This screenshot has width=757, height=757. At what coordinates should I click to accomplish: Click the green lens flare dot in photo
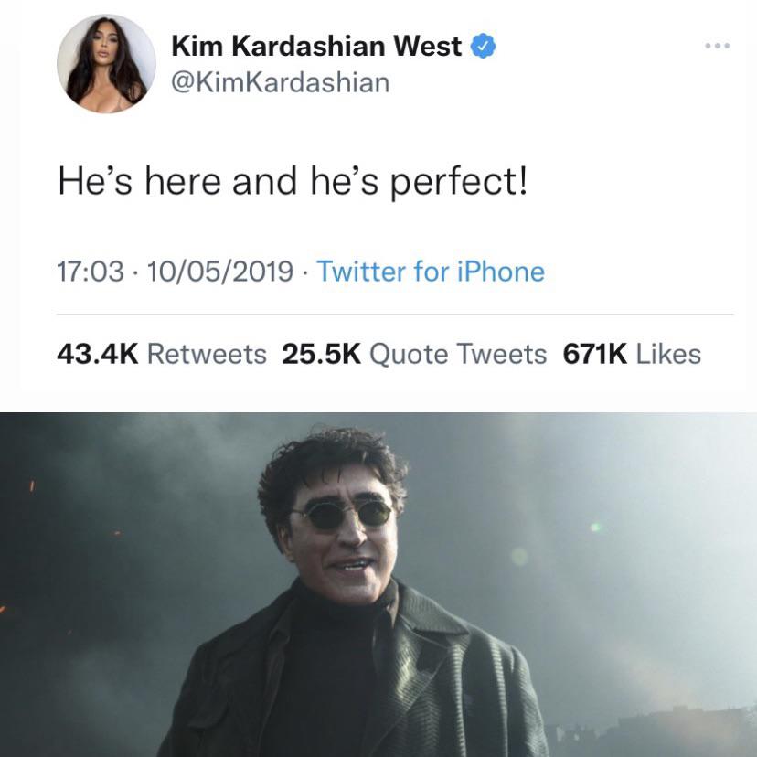pyautogui.click(x=596, y=528)
